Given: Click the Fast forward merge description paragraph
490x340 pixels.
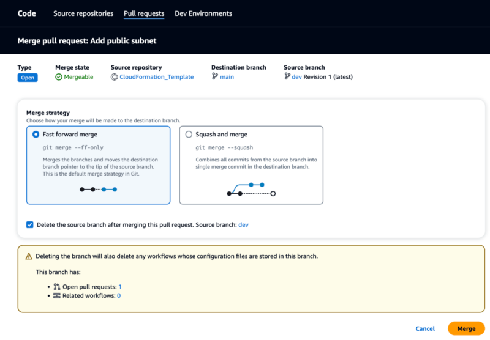Looking at the screenshot, I should pyautogui.click(x=100, y=166).
